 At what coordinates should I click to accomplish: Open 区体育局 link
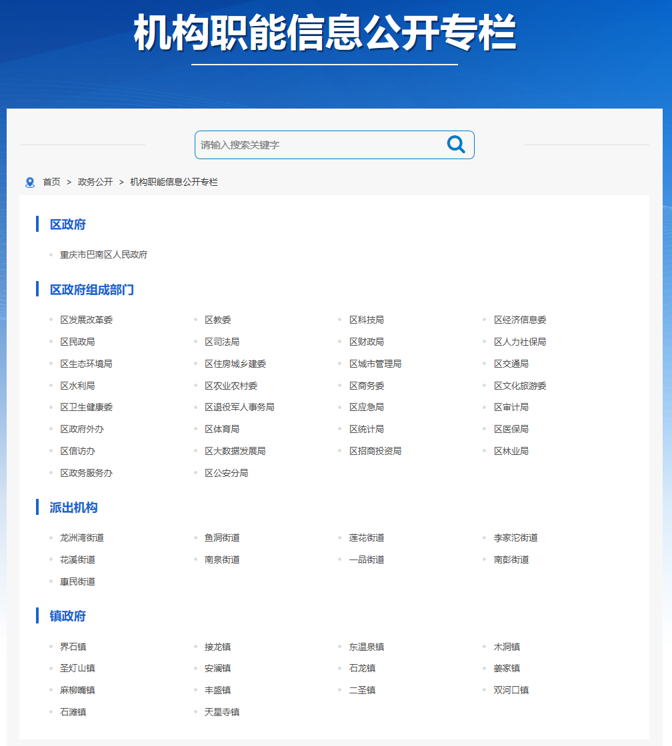tap(222, 429)
